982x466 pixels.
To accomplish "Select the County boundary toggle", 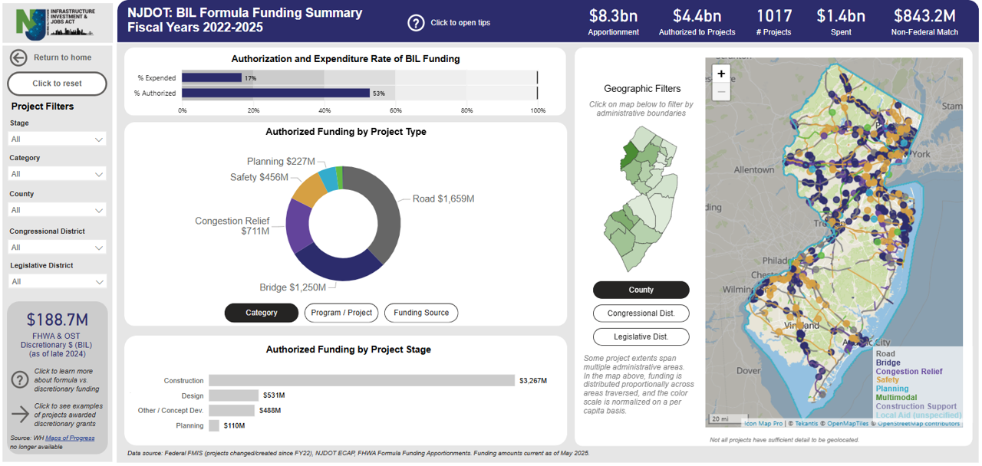I will (x=641, y=290).
